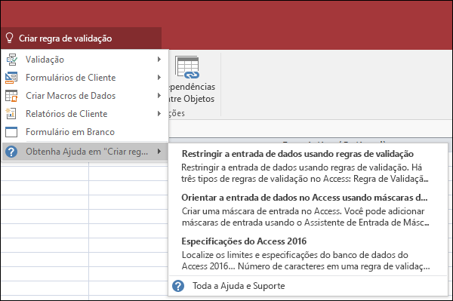453x301 pixels.
Task: Expand the Relatórios de Cliente submenu arrow
Action: tap(159, 114)
